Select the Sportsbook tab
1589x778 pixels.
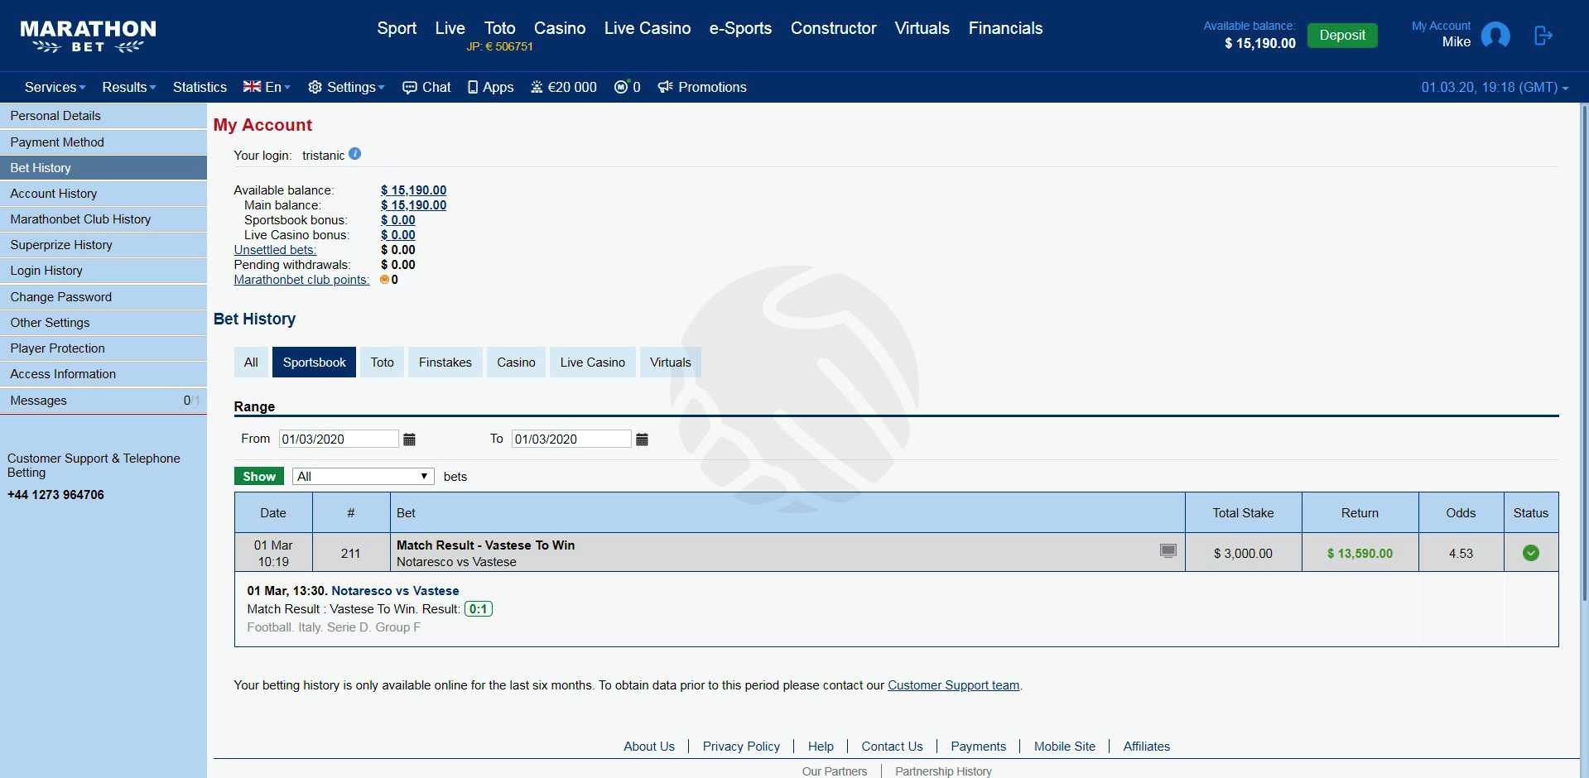pyautogui.click(x=315, y=363)
